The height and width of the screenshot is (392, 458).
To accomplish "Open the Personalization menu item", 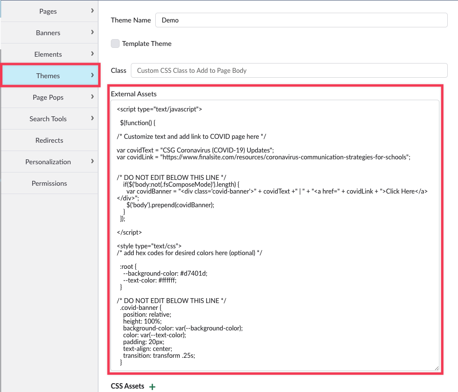I will [49, 162].
